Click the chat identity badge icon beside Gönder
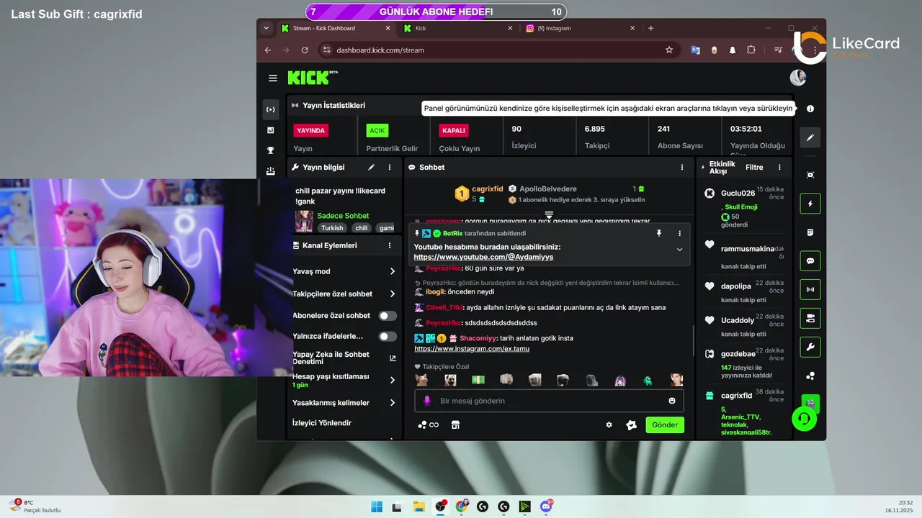Image resolution: width=922 pixels, height=518 pixels. pyautogui.click(x=631, y=424)
